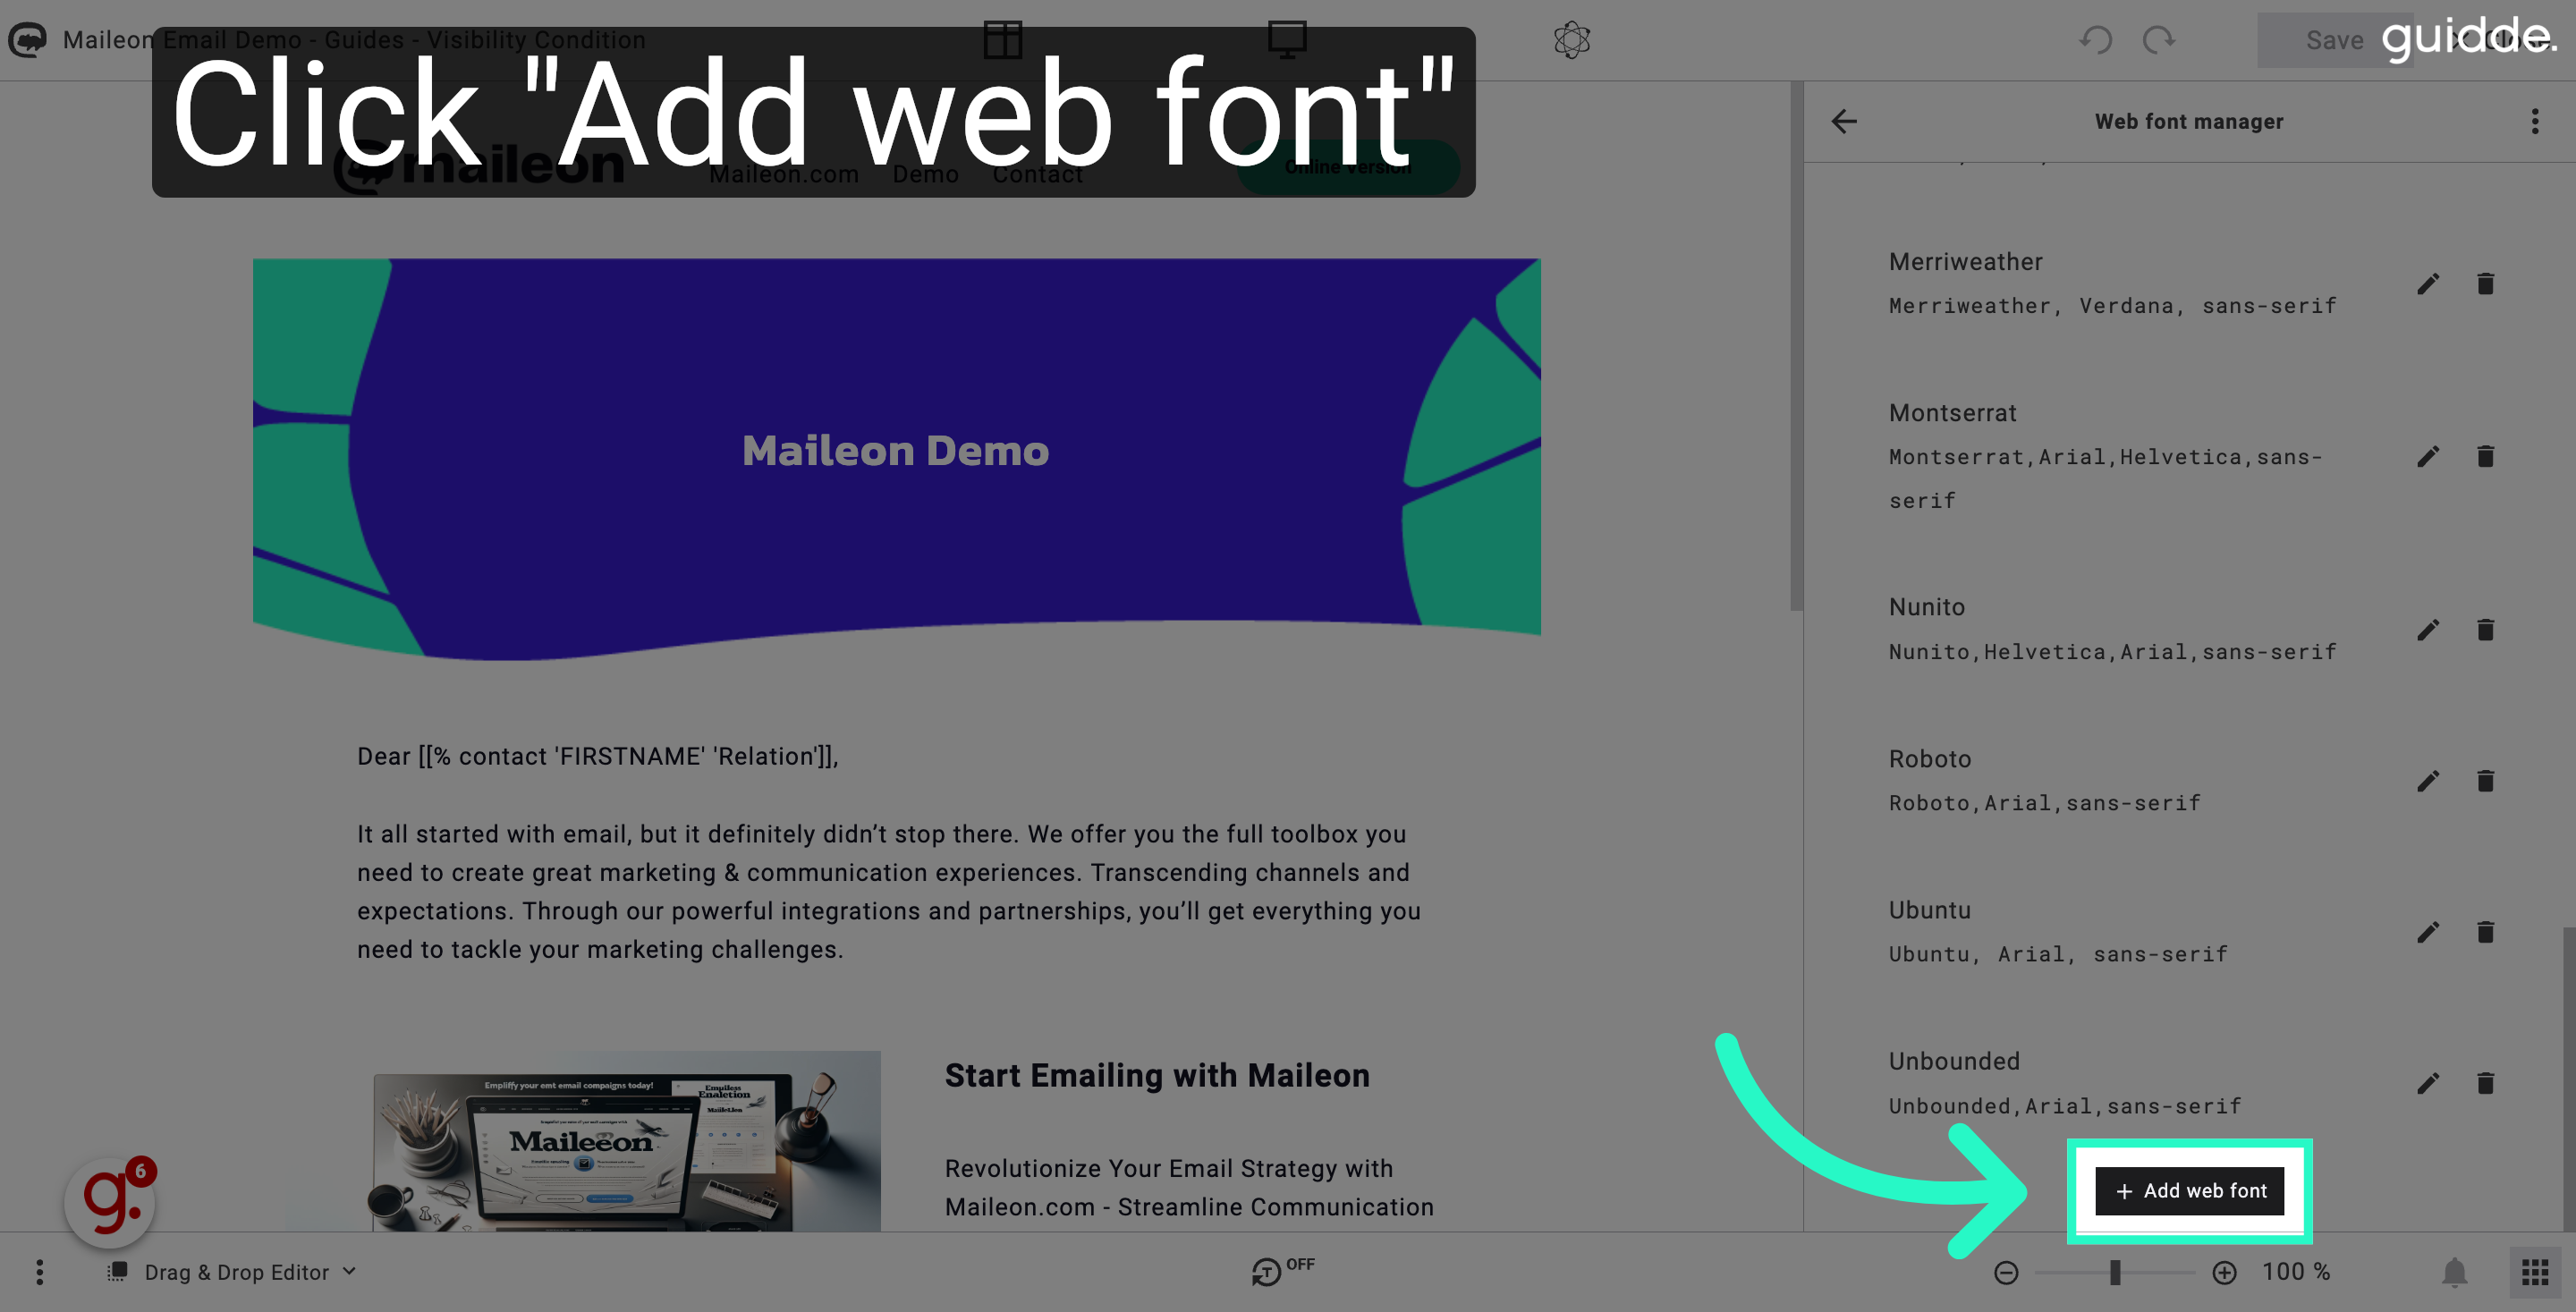Click the Maileon logo in top bar

[x=27, y=40]
